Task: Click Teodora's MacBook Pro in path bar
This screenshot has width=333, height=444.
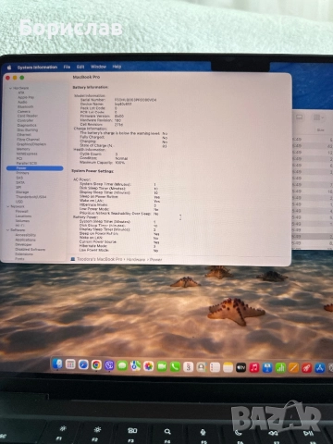Action: [x=99, y=259]
